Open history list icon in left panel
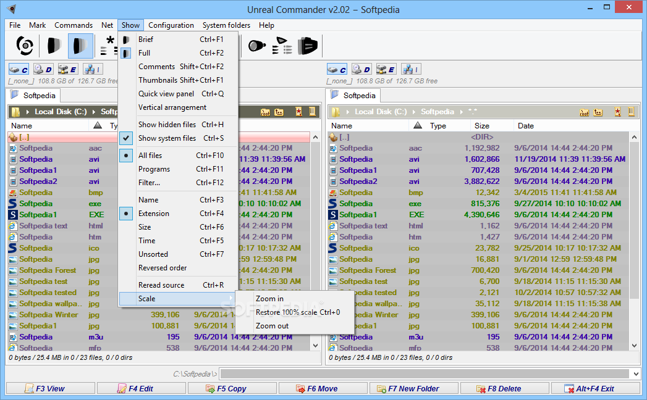This screenshot has height=400, width=647. pos(312,111)
